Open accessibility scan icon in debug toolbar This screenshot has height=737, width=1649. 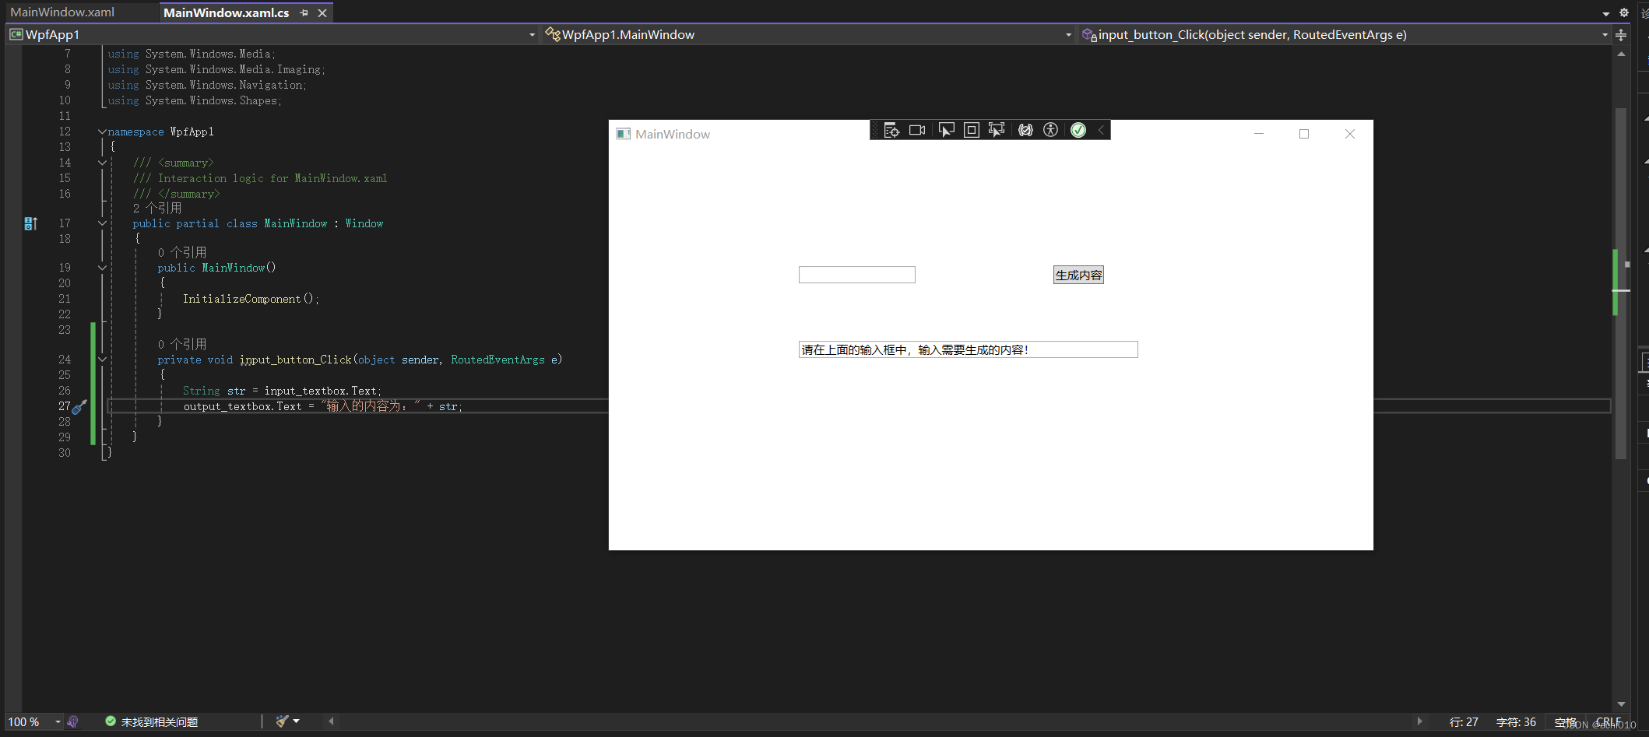1050,130
